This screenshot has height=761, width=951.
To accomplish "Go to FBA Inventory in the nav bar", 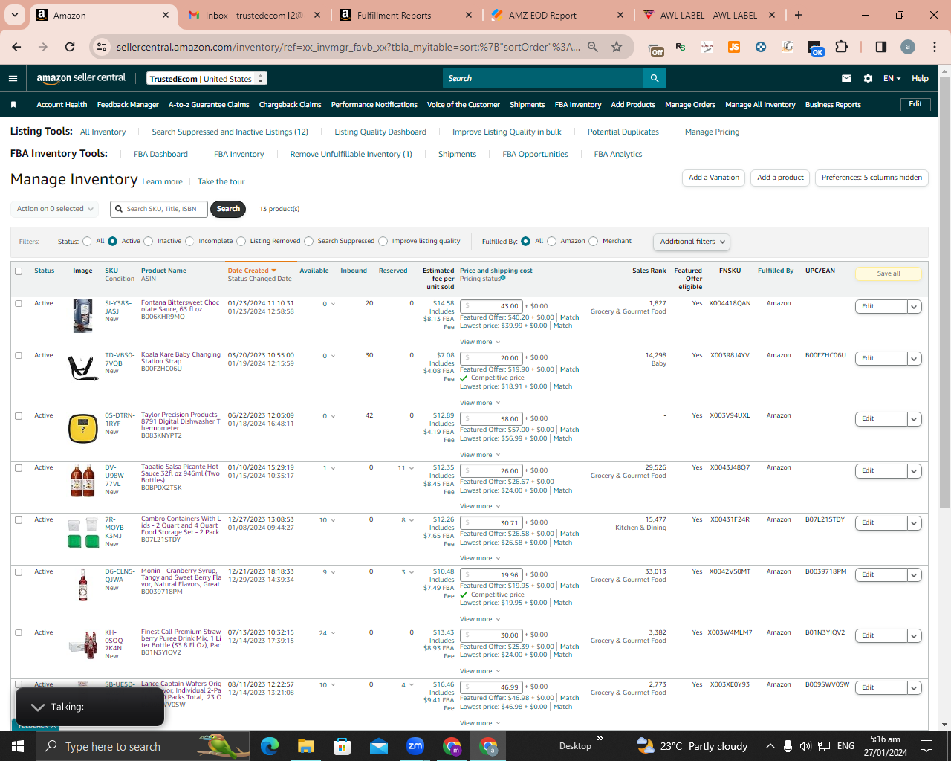I will pyautogui.click(x=578, y=105).
